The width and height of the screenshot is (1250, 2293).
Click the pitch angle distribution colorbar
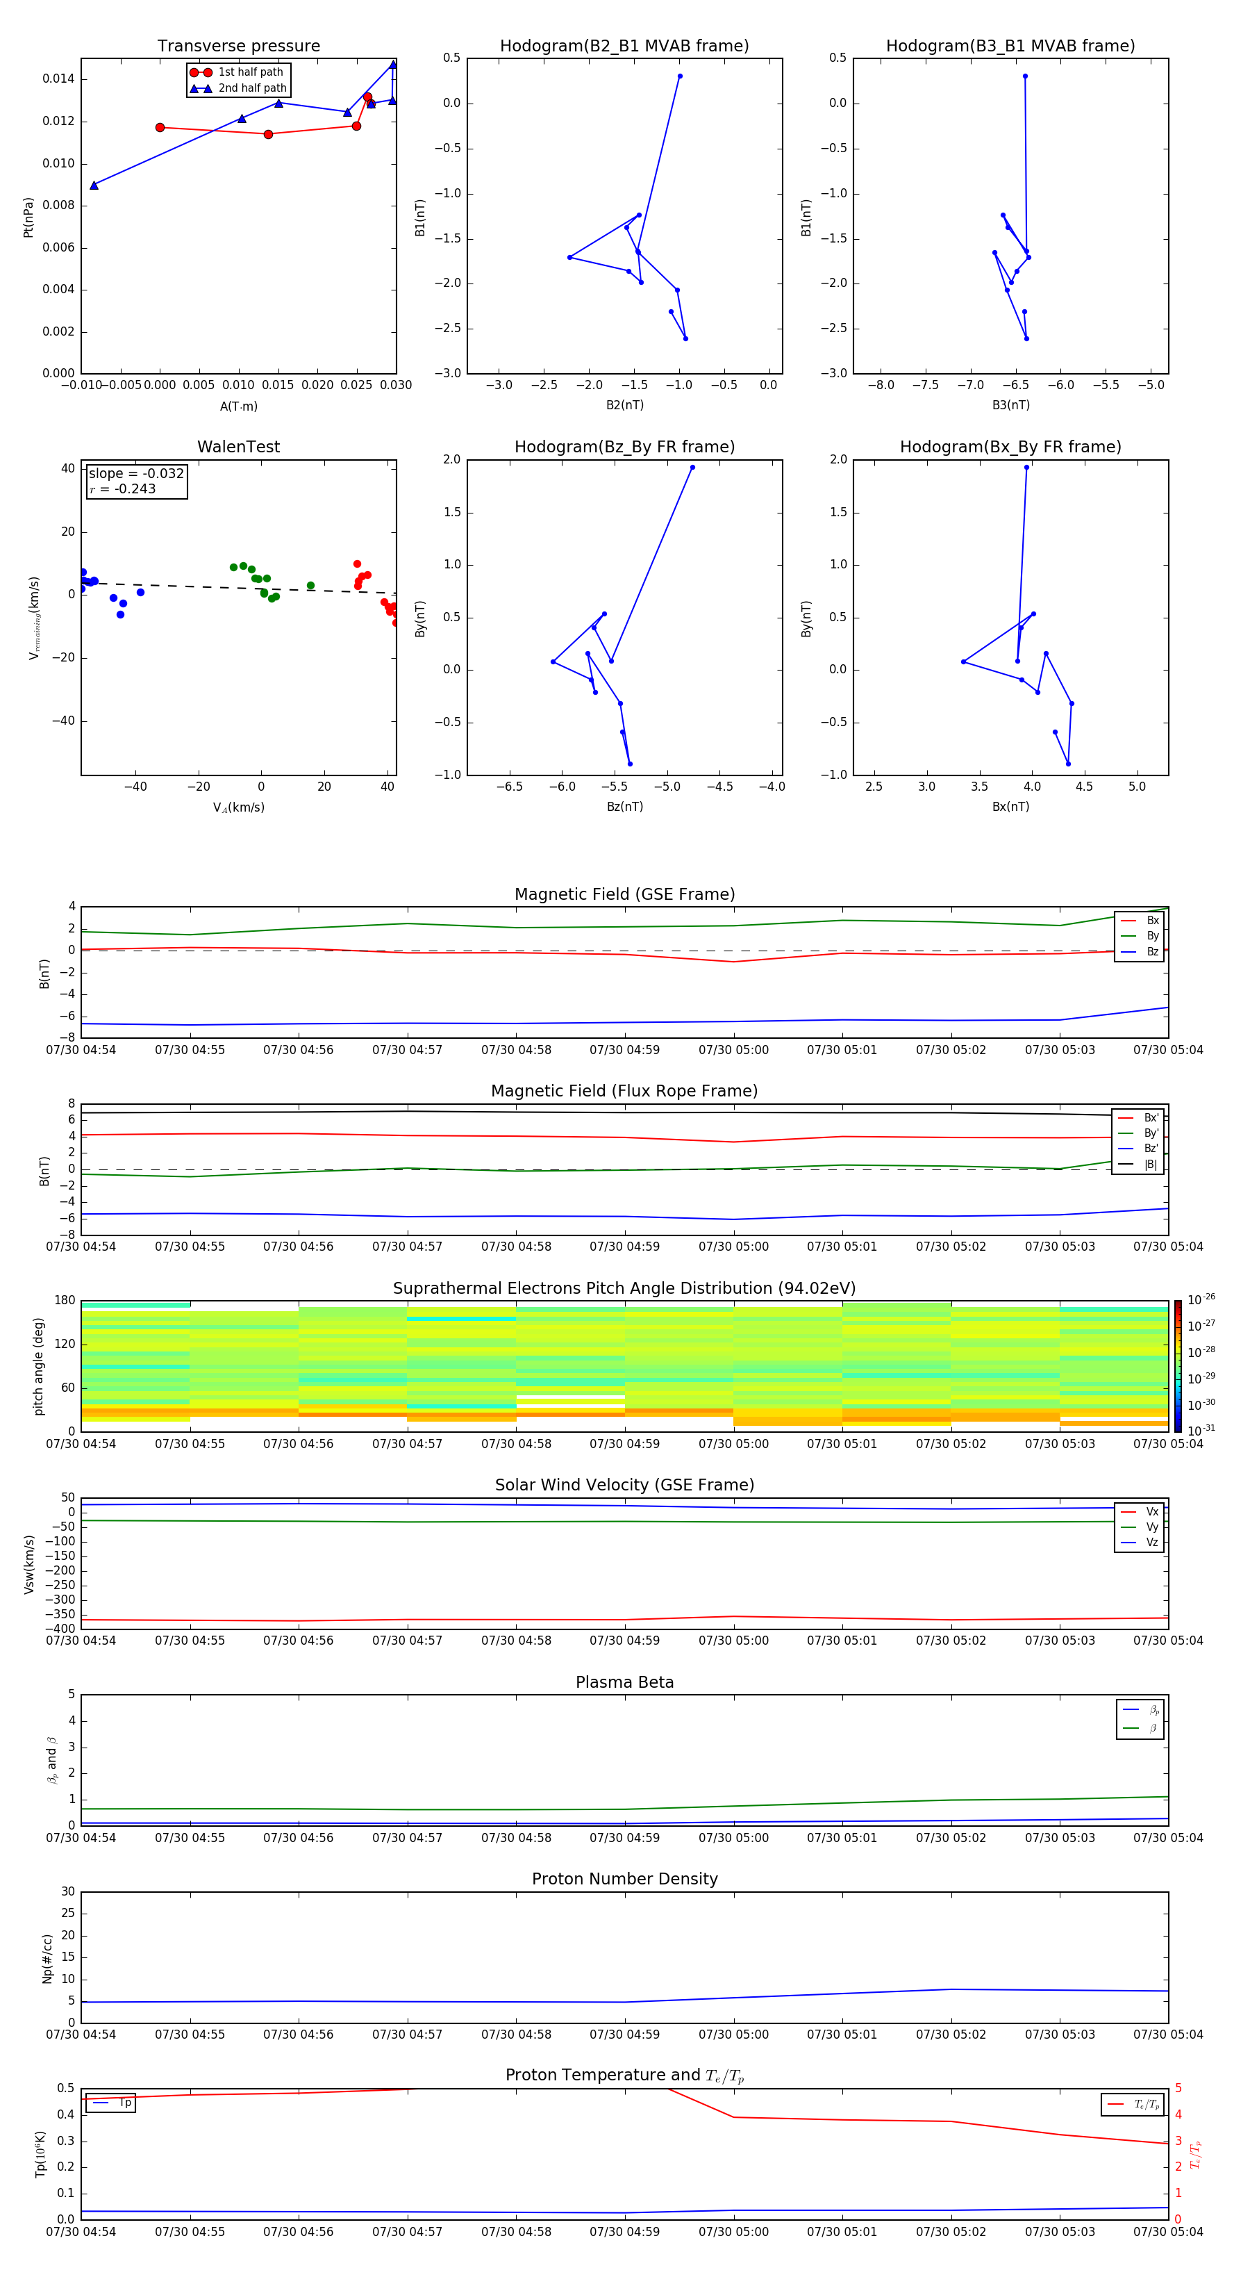[x=1177, y=1365]
